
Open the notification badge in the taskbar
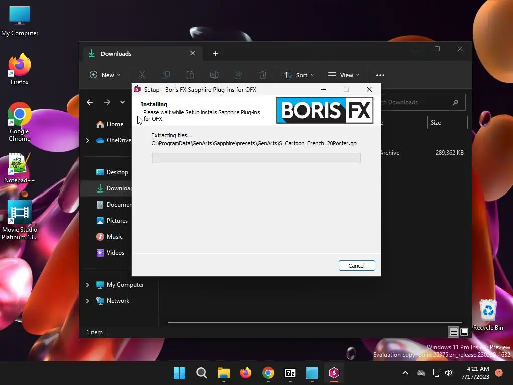point(499,373)
